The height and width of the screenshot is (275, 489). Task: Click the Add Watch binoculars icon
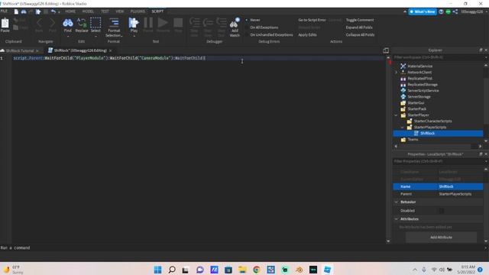coord(235,23)
